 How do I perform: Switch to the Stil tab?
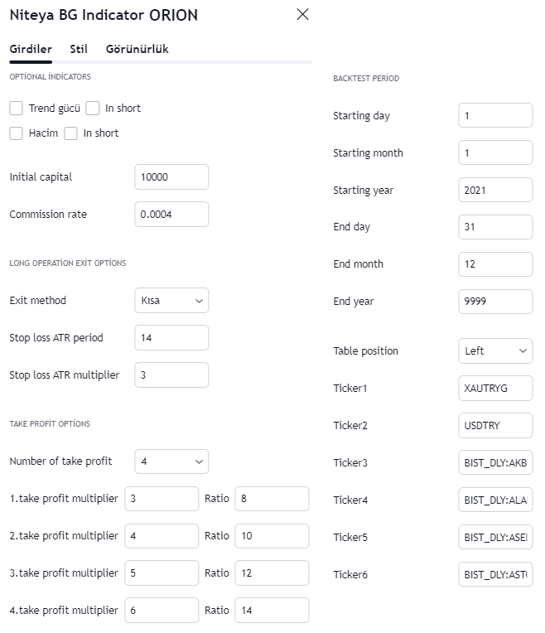click(79, 49)
